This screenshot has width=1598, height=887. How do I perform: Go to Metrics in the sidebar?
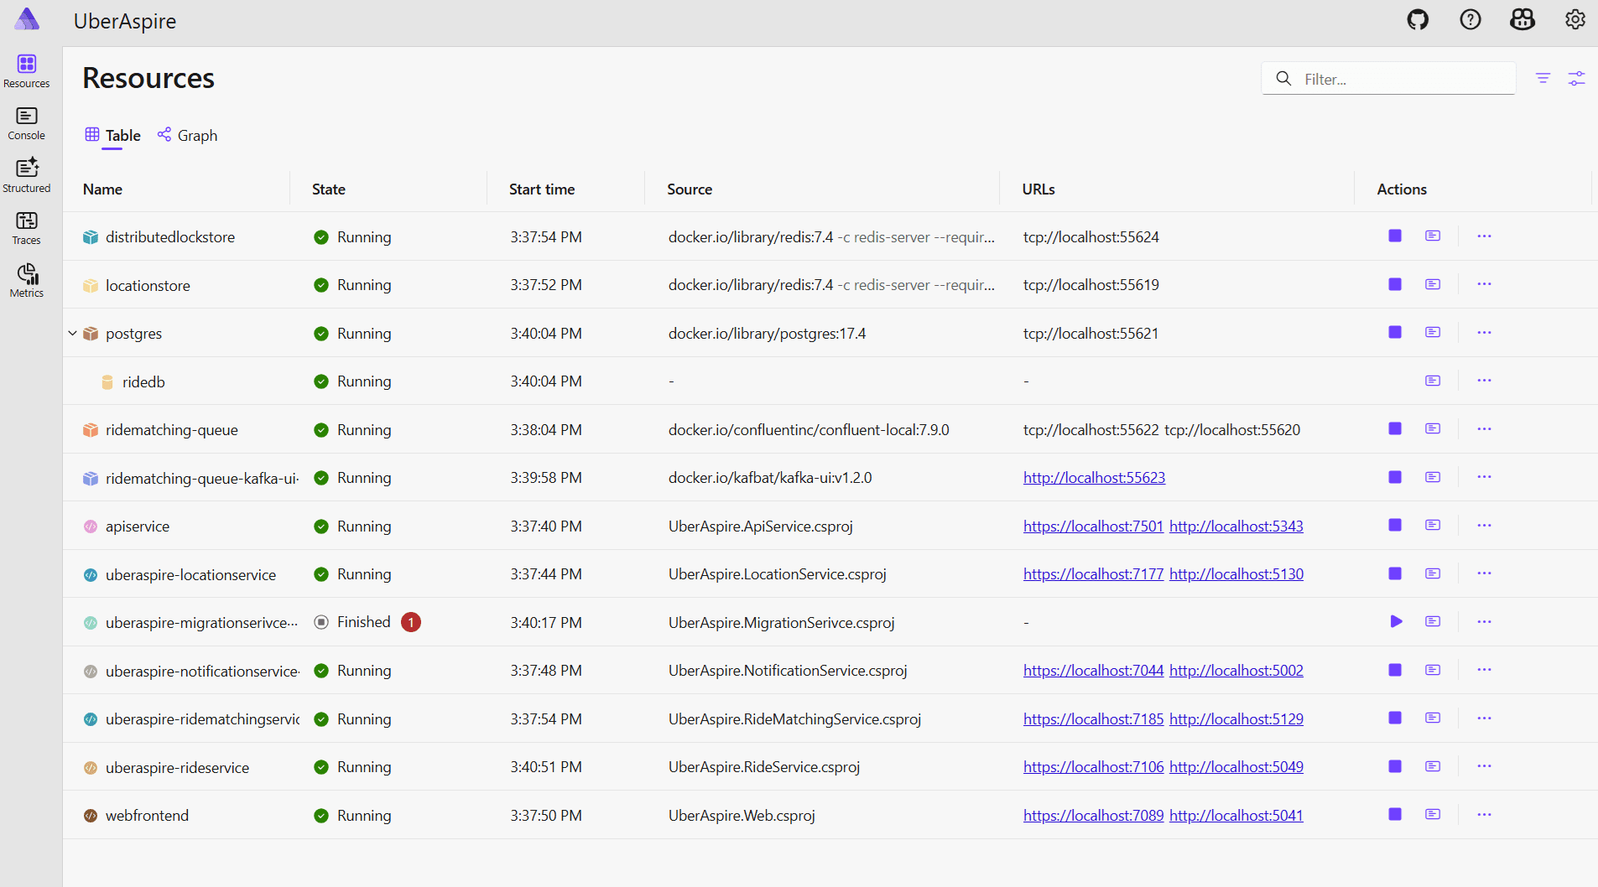point(27,280)
